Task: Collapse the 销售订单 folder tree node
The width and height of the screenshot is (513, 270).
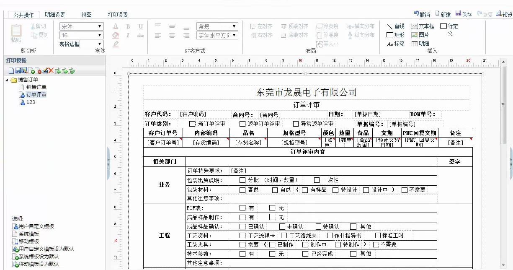Action: coord(7,80)
